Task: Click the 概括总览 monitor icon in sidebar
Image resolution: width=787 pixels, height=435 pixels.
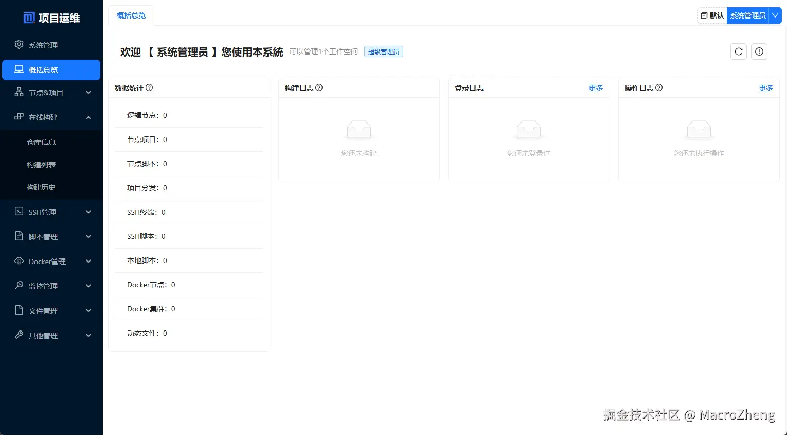Action: click(19, 69)
